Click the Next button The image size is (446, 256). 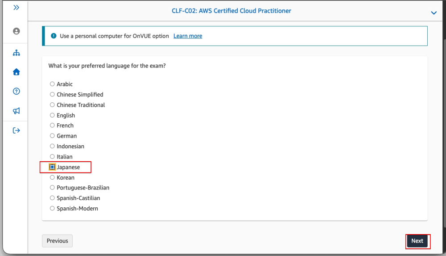click(x=417, y=241)
